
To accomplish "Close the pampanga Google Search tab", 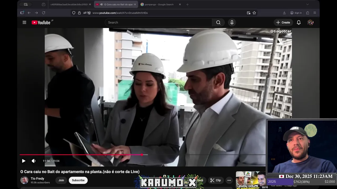I will pos(180,4).
